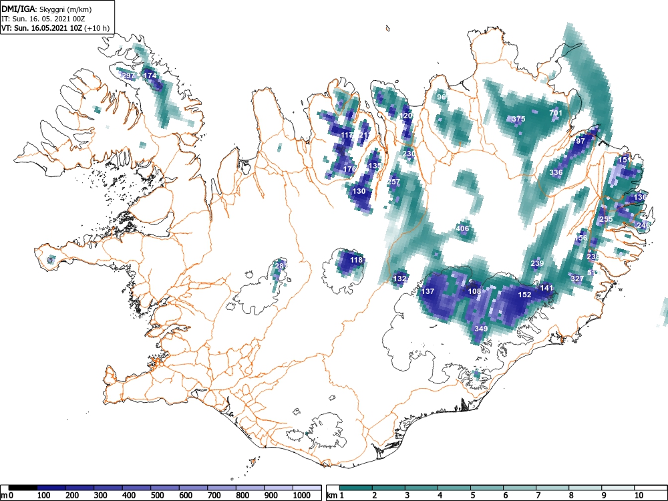Click the 'VT: Sun. 16.05.2021 10Z' line
The width and height of the screenshot is (668, 501).
(43, 28)
